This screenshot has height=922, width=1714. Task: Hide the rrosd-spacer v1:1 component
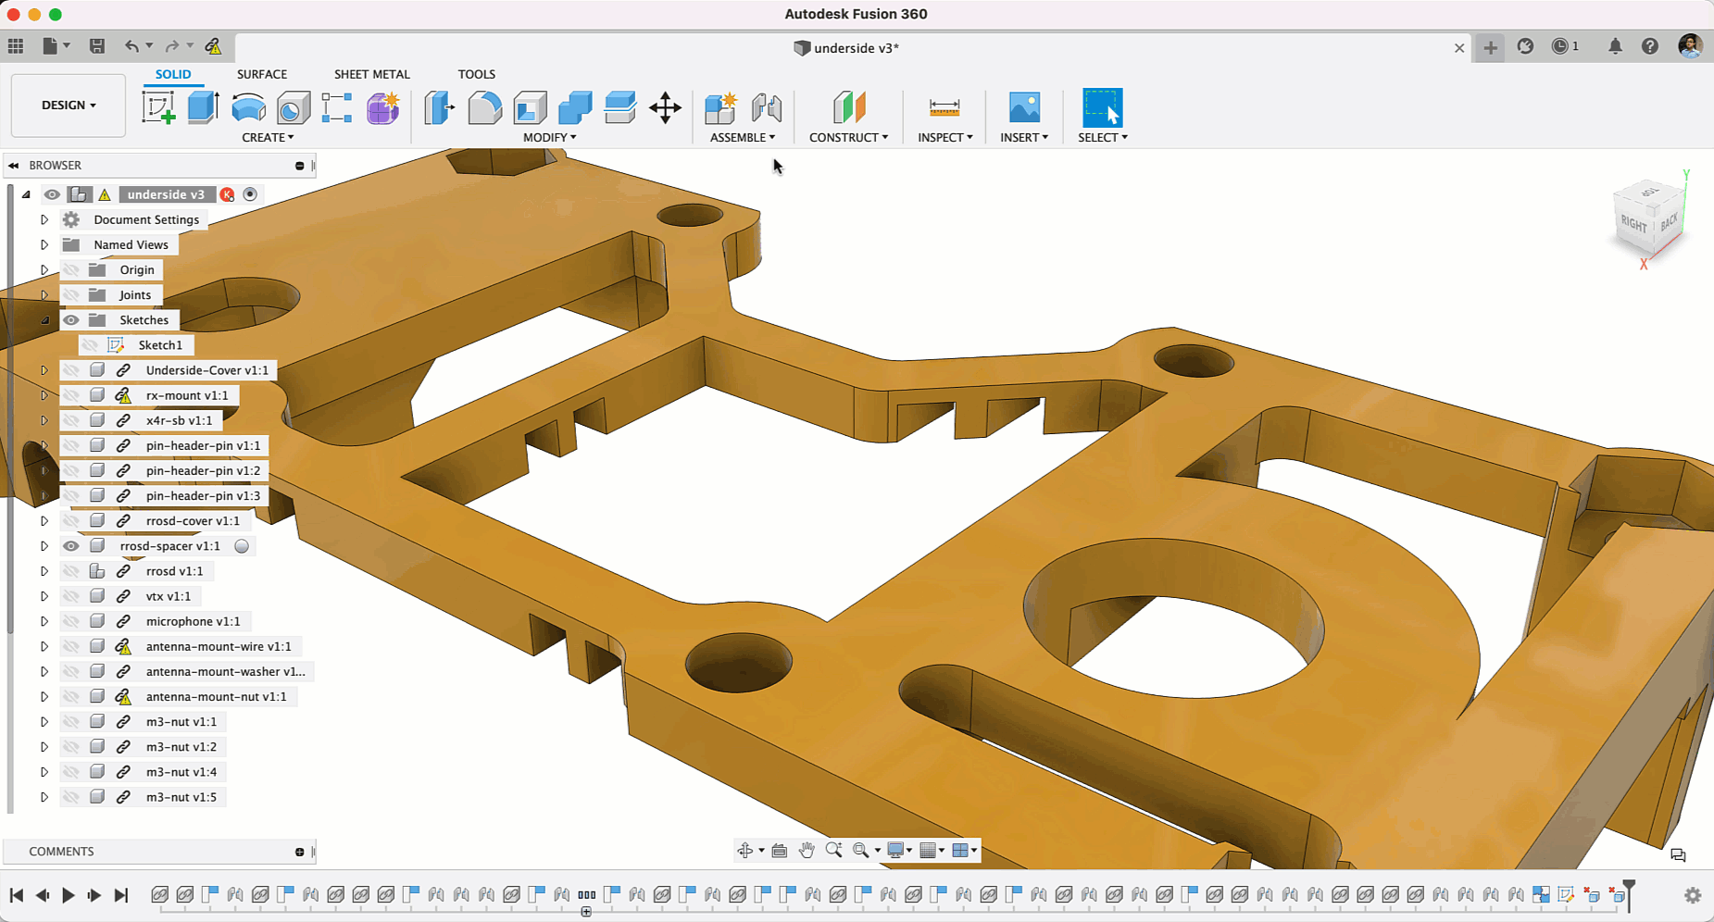[71, 546]
